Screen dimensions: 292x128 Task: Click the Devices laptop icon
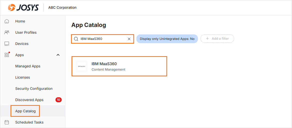(7, 44)
